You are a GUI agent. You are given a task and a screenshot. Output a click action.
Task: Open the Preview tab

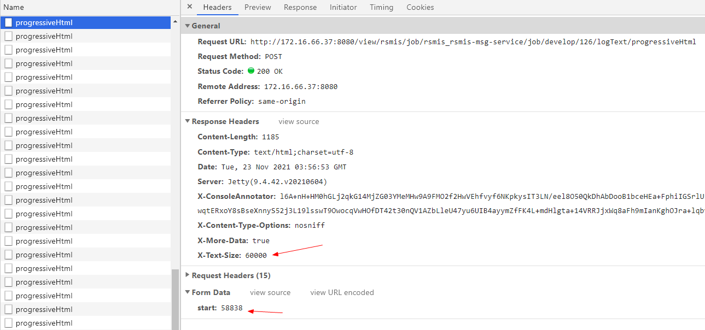258,7
